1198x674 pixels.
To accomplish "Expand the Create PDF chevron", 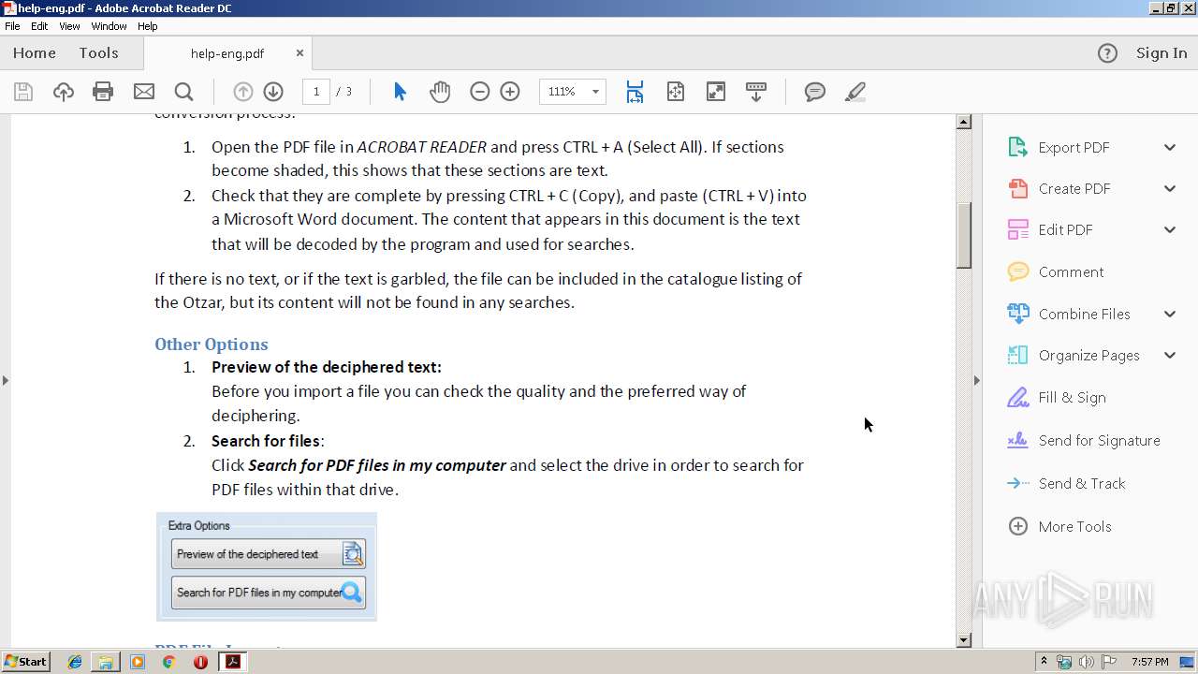I will 1170,188.
